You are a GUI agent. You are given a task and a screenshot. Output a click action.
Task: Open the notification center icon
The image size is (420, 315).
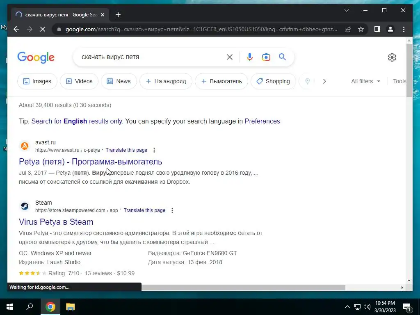coord(407,307)
